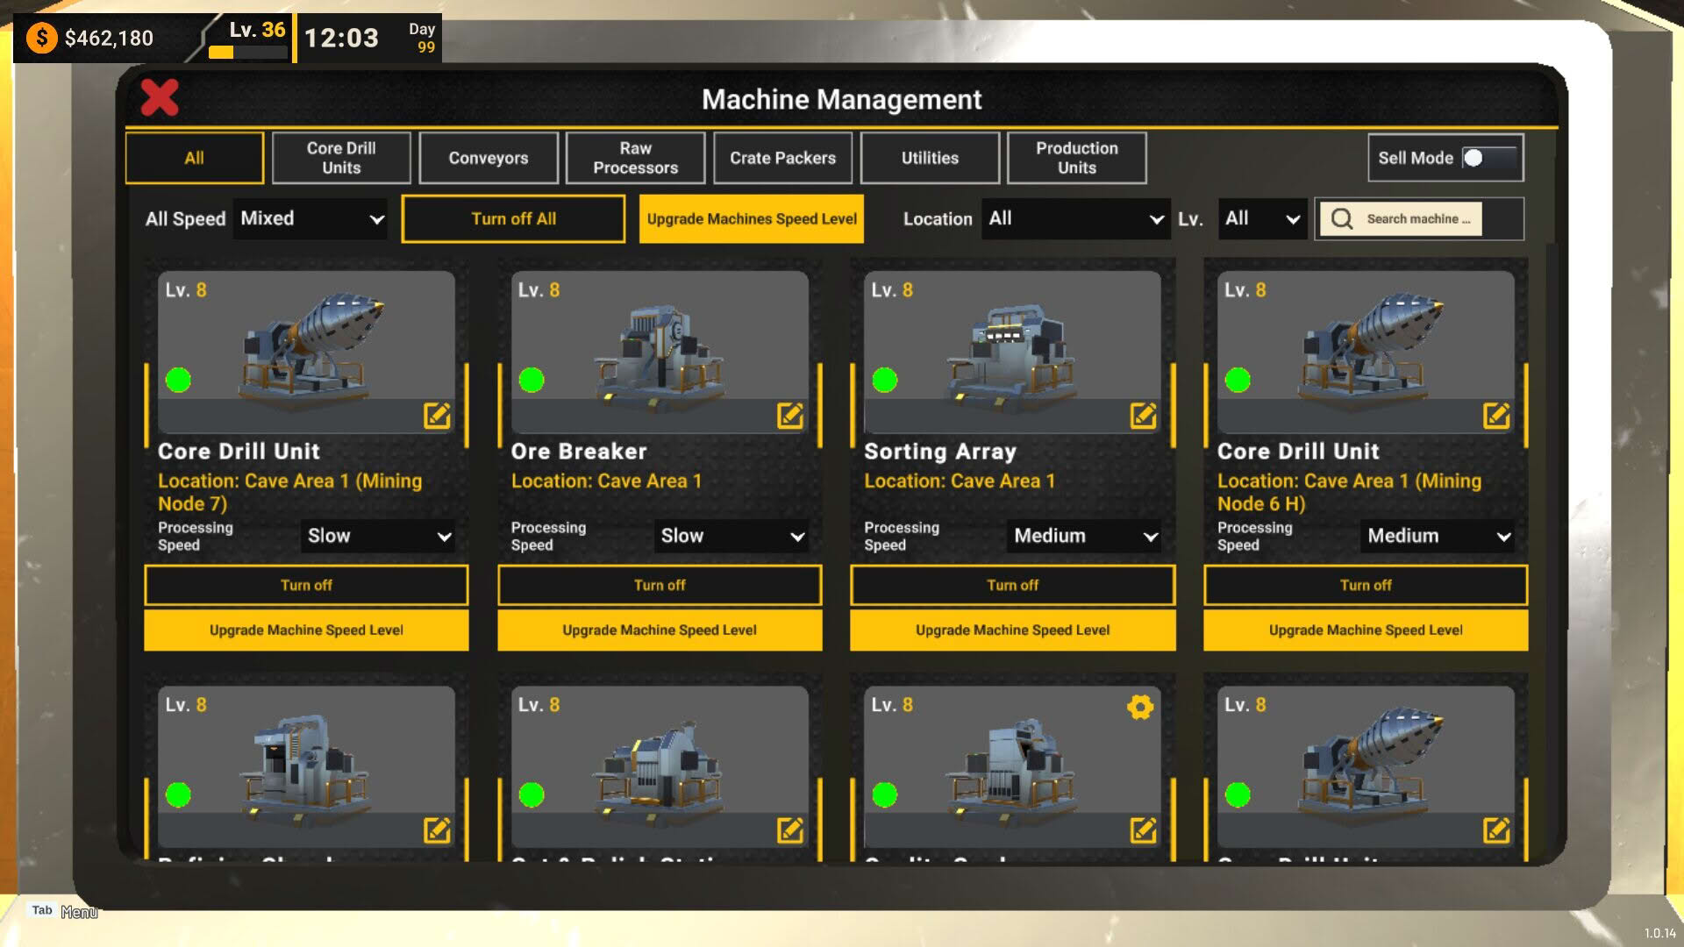Turn off the Ore Breaker

pos(660,585)
